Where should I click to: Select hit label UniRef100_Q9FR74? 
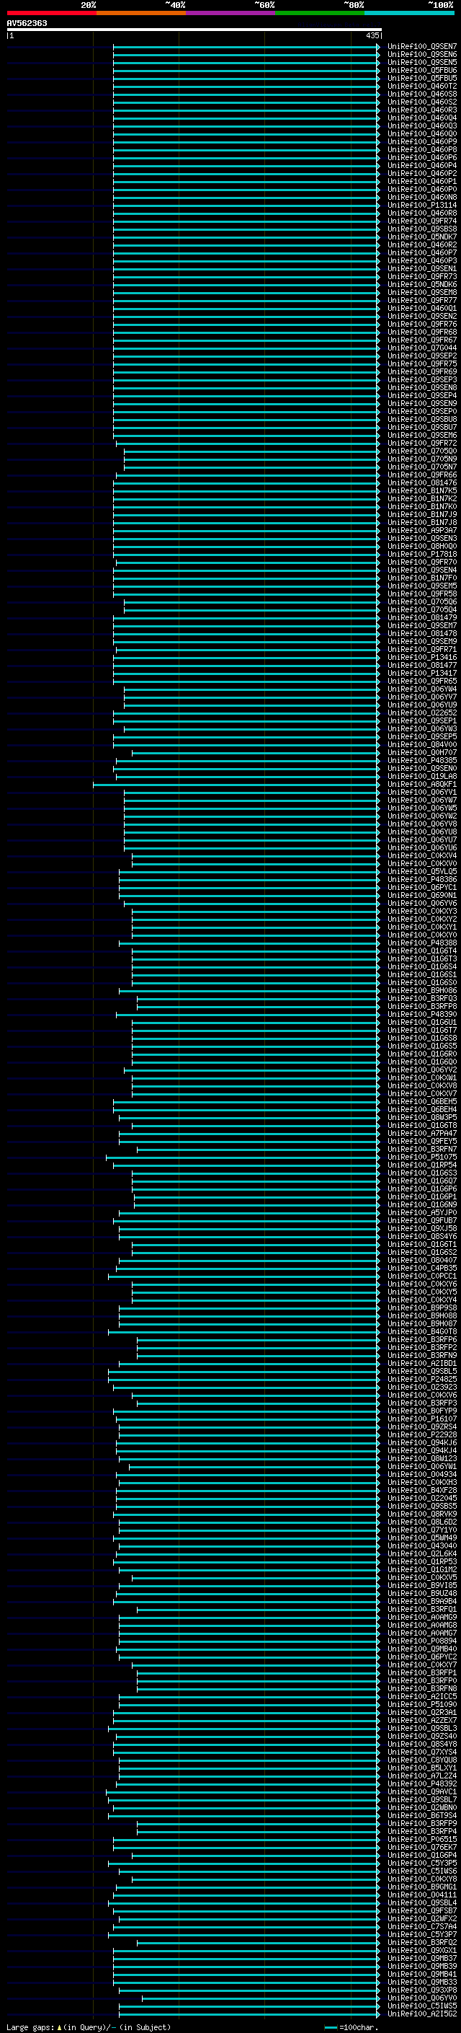(x=422, y=221)
